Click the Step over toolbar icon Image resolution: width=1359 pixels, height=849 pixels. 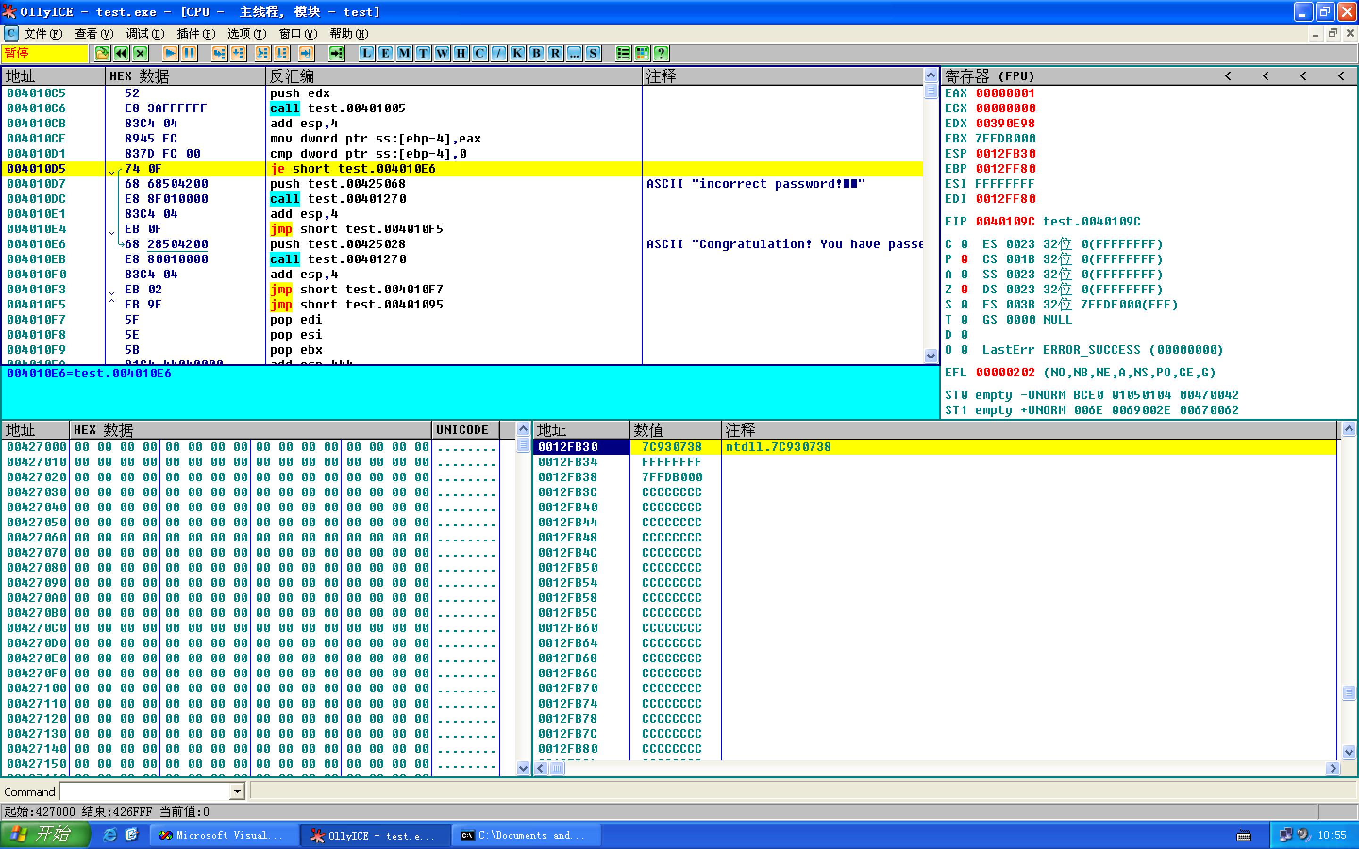(238, 53)
